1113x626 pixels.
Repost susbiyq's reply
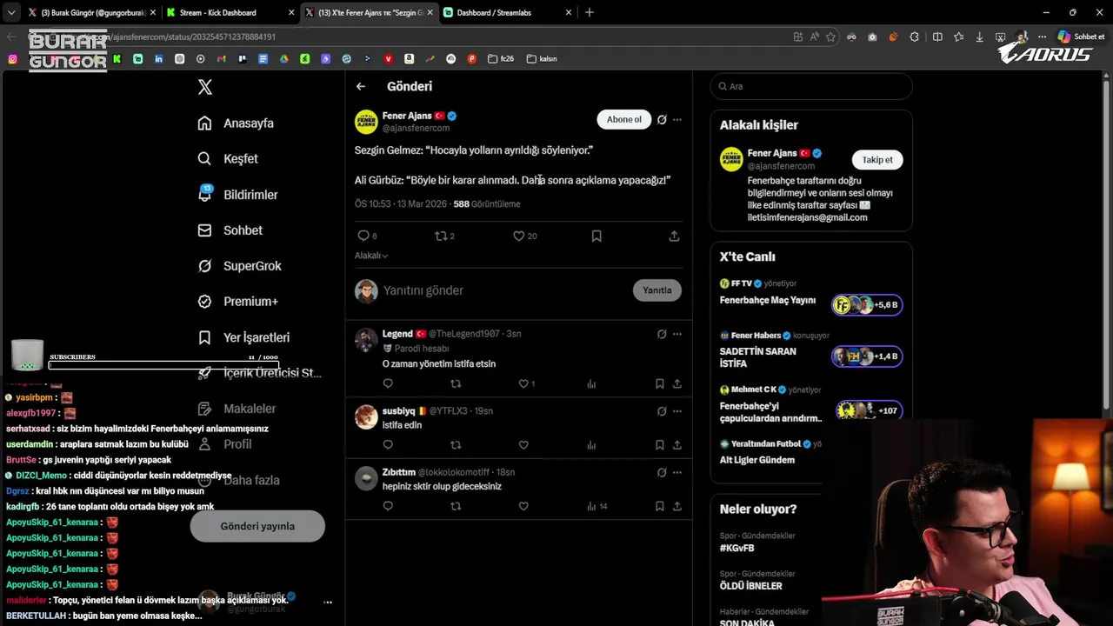click(456, 445)
